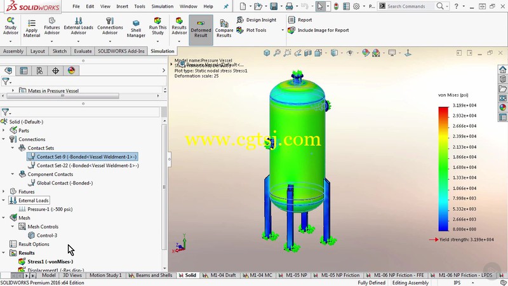Screen dimensions: 508x286
Task: Click Apply Material in the ribbon
Action: (32, 28)
